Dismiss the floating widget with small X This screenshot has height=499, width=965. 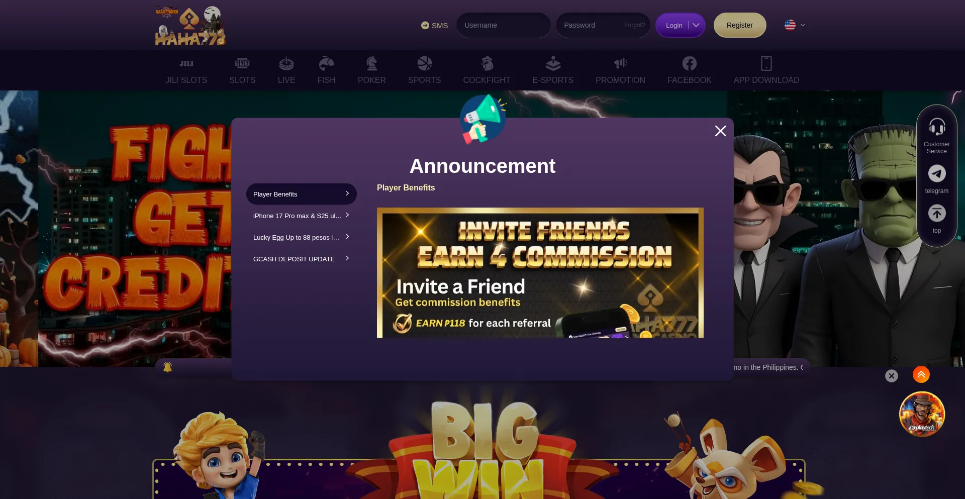point(892,376)
